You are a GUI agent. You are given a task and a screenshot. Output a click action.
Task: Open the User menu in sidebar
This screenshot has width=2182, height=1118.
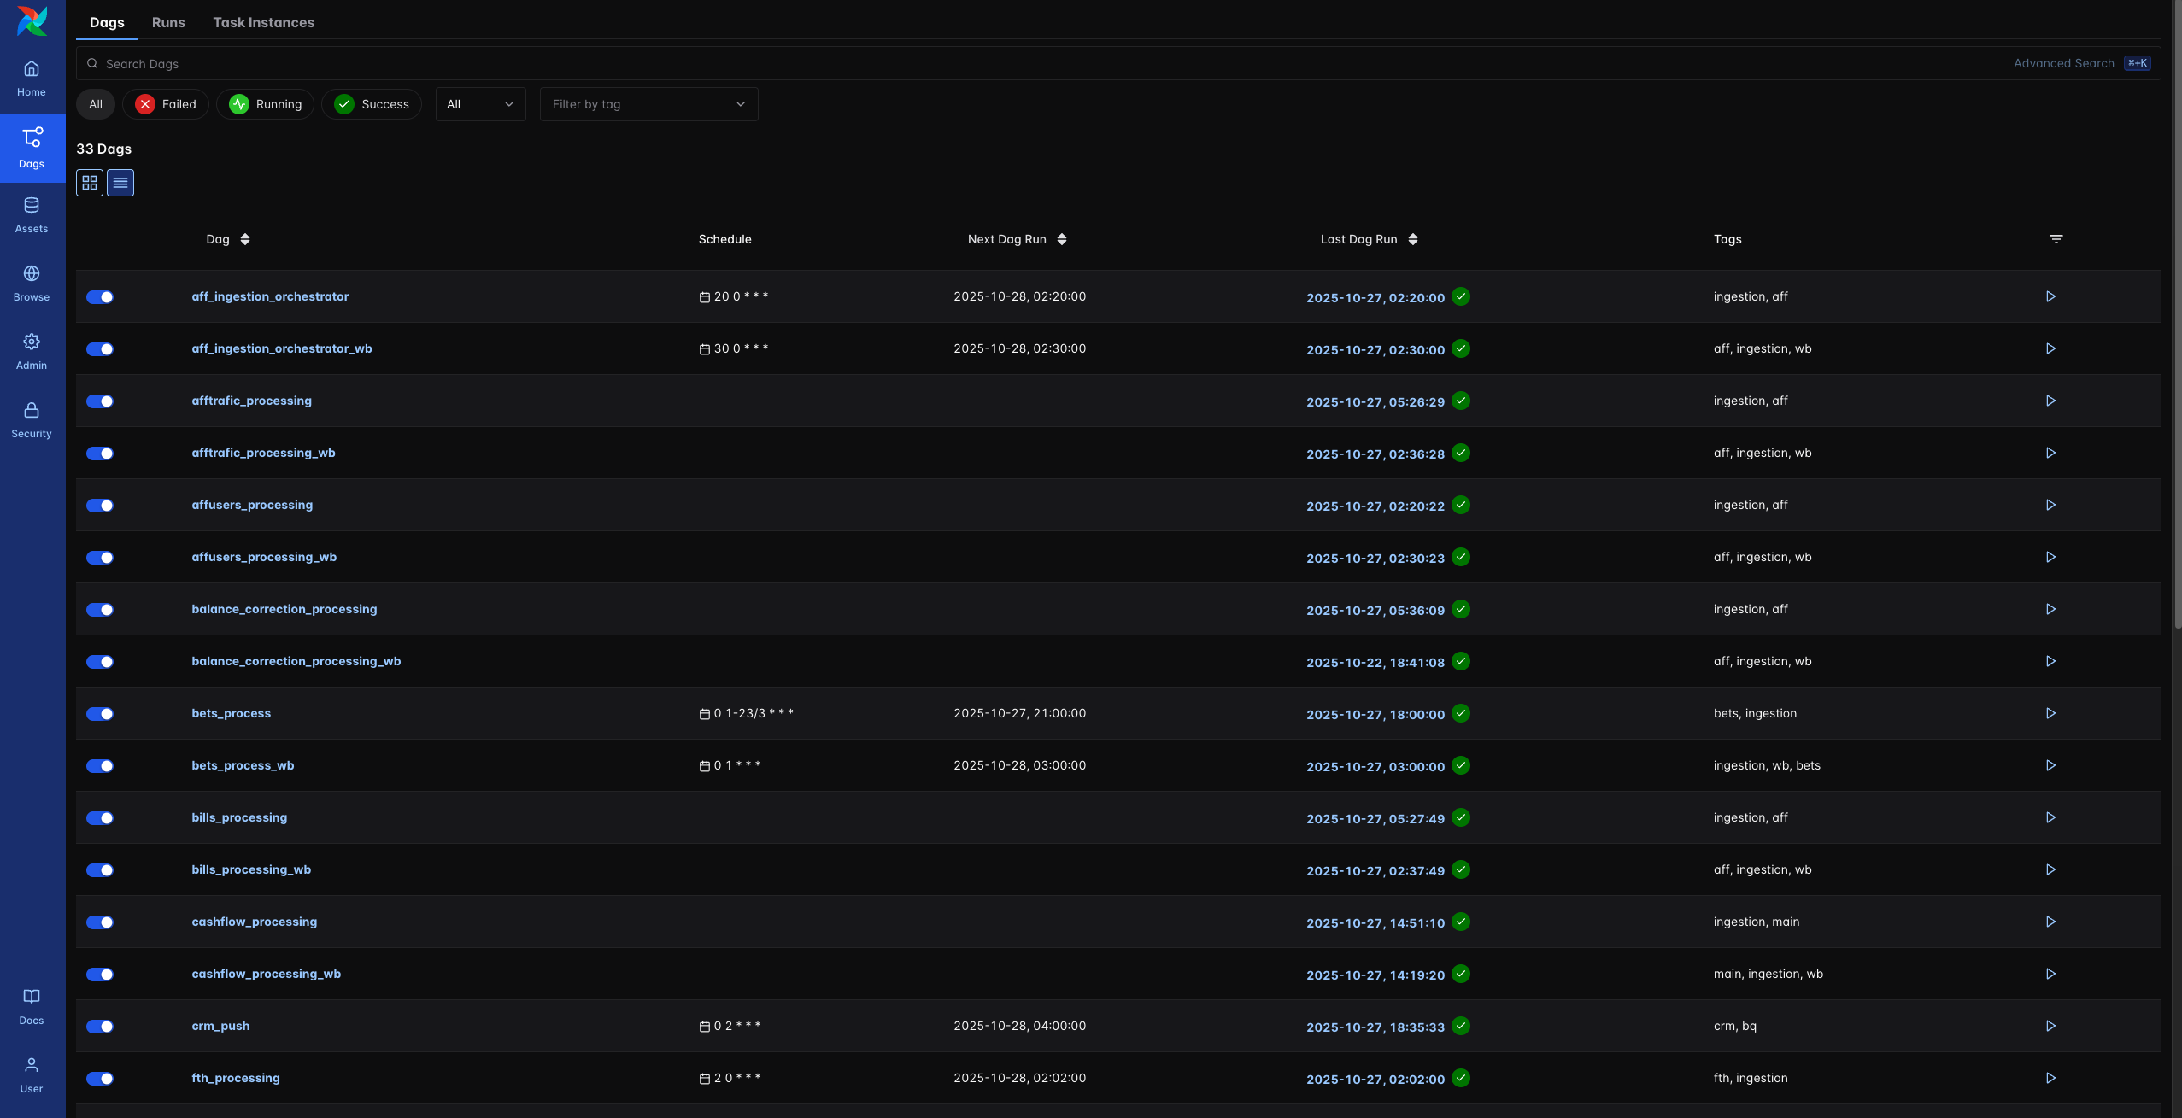[32, 1075]
